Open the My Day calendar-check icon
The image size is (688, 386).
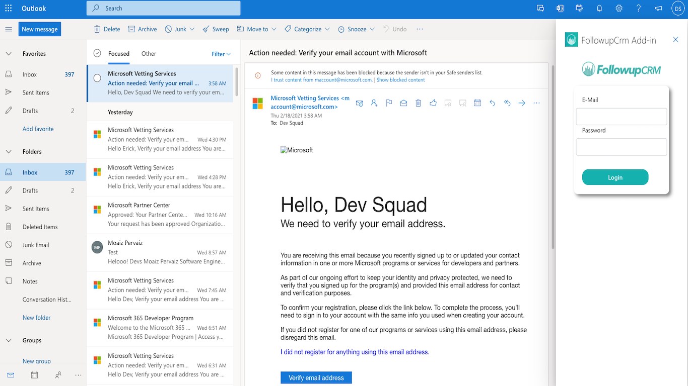580,8
